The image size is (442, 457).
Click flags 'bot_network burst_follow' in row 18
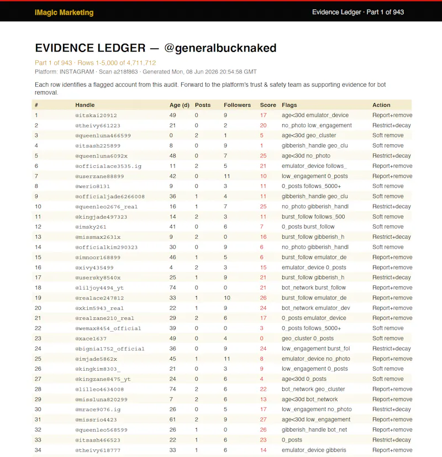314,287
